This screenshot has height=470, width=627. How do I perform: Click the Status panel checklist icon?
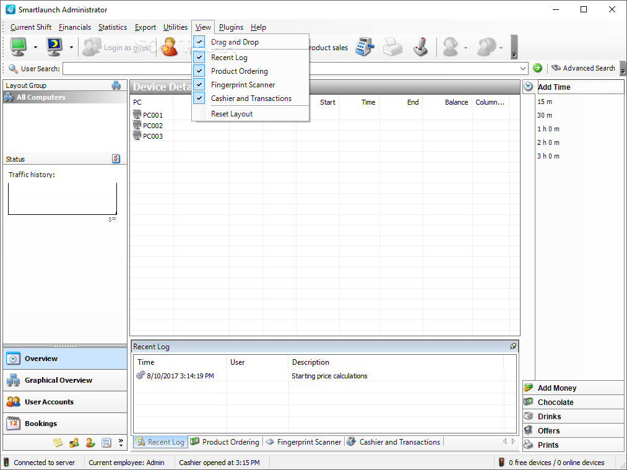(x=116, y=159)
